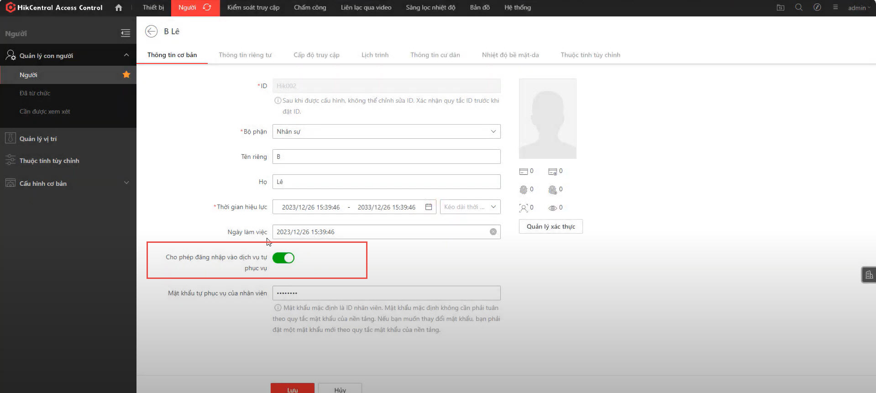The height and width of the screenshot is (393, 876).
Task: Collapse Quản lý con người section
Action: tap(126, 55)
